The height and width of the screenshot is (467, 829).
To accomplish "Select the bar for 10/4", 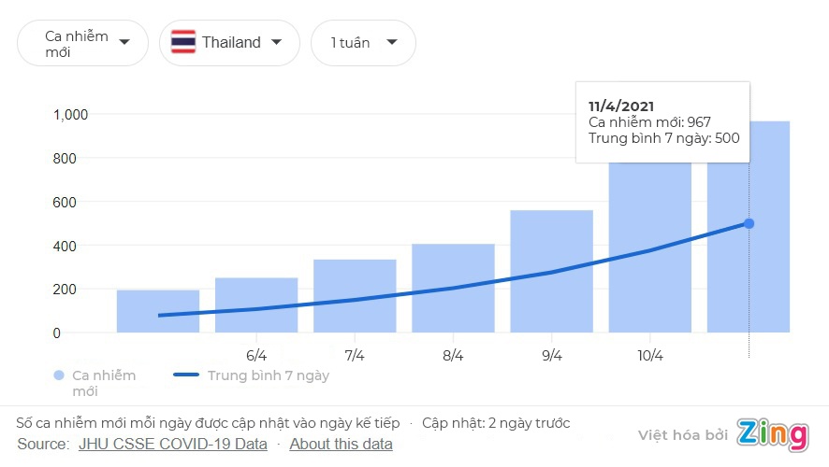I will click(x=649, y=248).
